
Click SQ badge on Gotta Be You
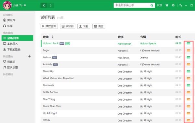point(188,92)
